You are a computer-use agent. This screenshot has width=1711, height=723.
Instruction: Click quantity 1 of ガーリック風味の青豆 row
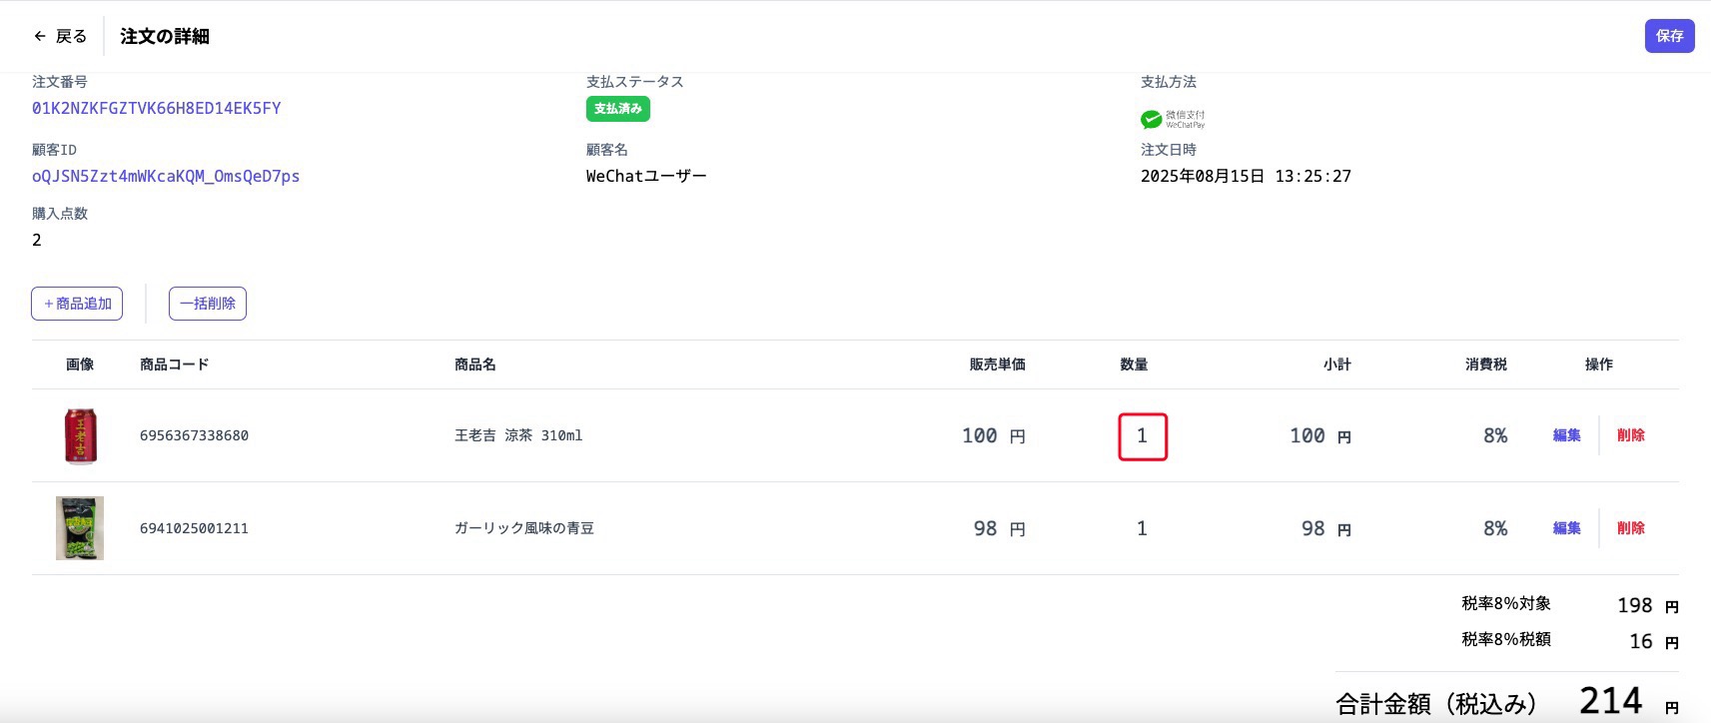pos(1142,528)
